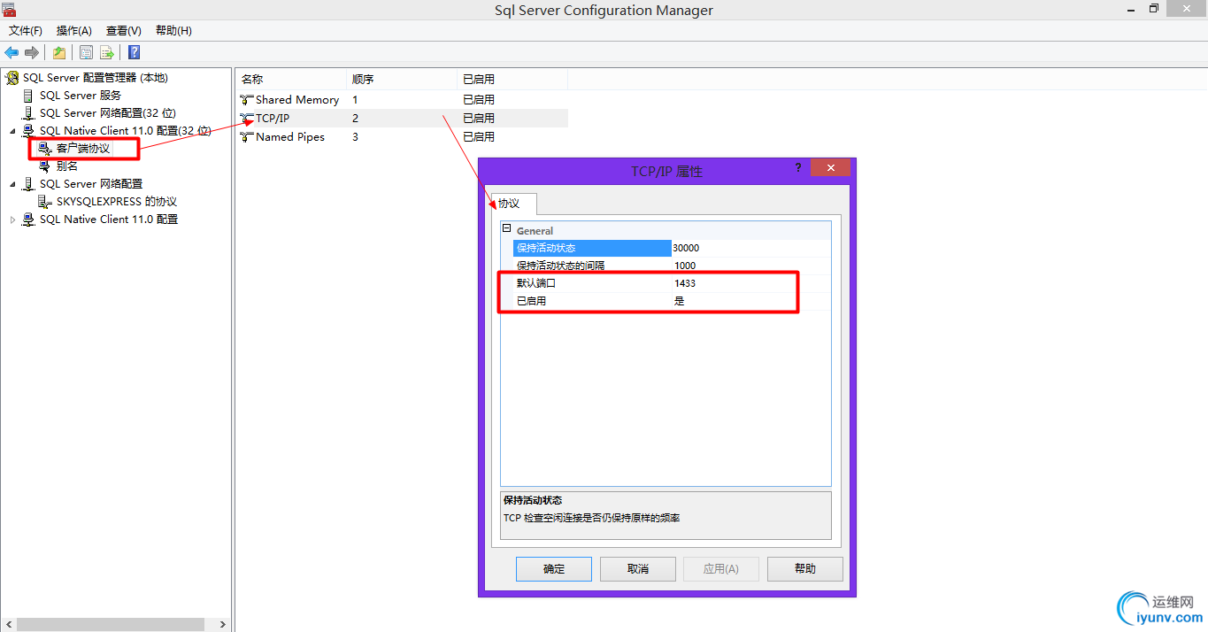Click the ? help button in dialog title
This screenshot has height=632, width=1208.
tap(799, 167)
